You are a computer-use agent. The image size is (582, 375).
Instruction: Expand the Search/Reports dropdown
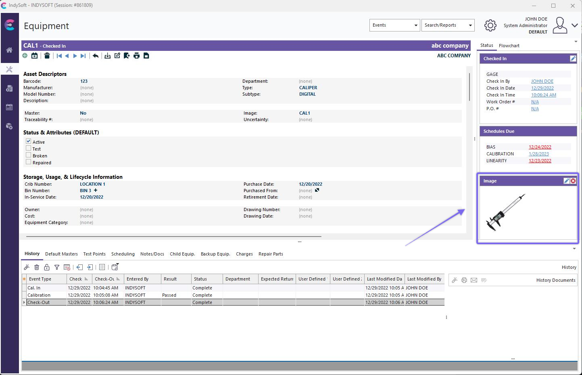click(x=448, y=25)
